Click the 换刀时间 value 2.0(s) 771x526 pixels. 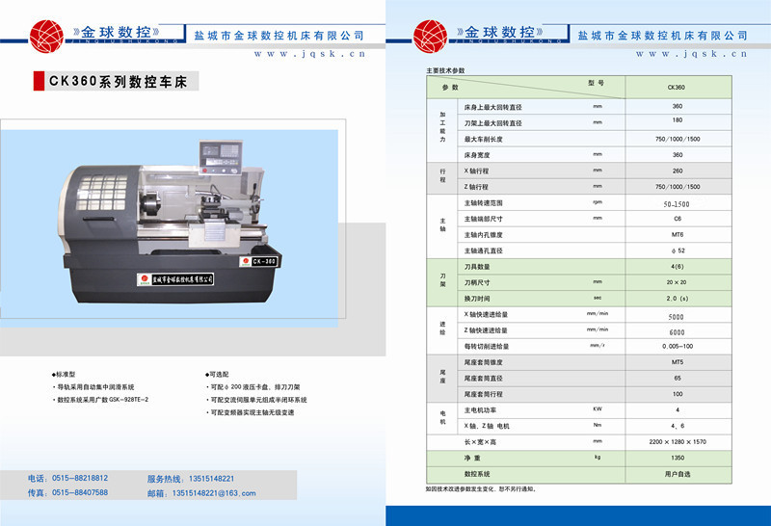coord(678,298)
